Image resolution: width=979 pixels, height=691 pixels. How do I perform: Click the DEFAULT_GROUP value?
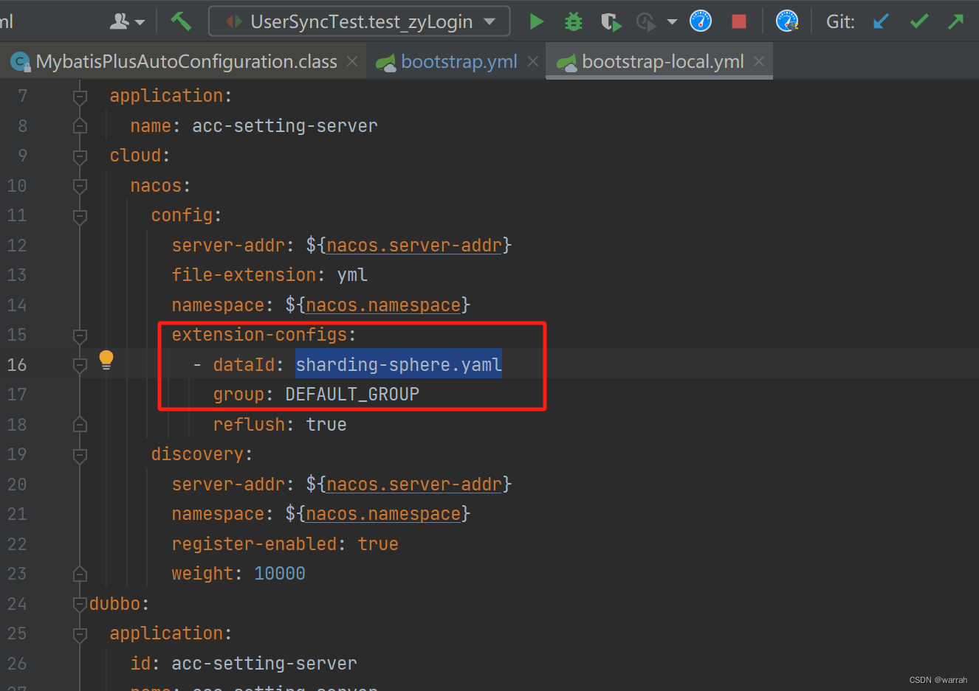352,395
